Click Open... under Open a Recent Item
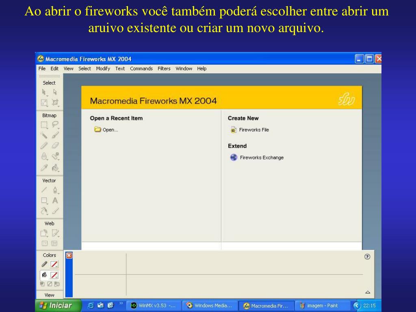416x312 pixels. point(106,130)
